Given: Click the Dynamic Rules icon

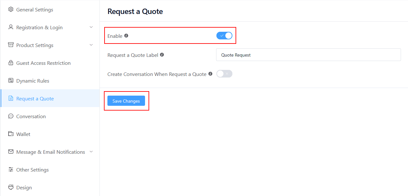Looking at the screenshot, I should coord(11,81).
